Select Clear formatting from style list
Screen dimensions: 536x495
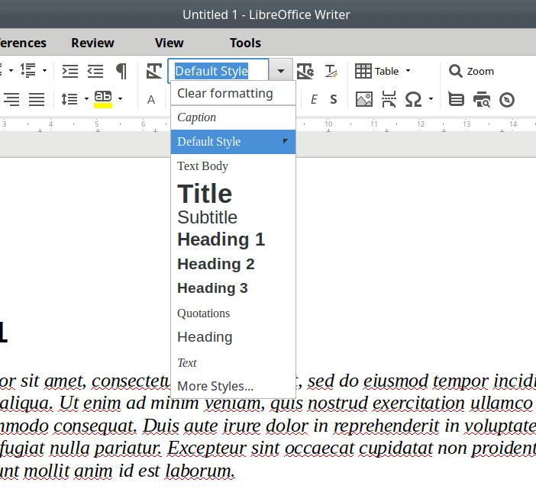click(x=233, y=93)
